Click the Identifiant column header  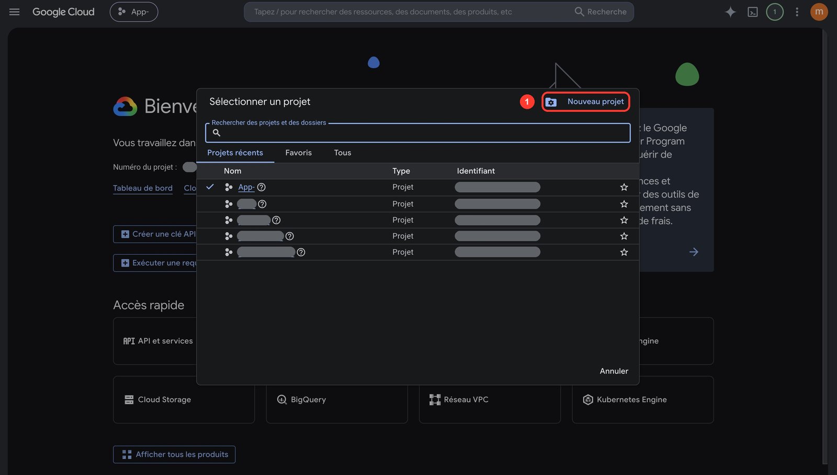tap(476, 171)
